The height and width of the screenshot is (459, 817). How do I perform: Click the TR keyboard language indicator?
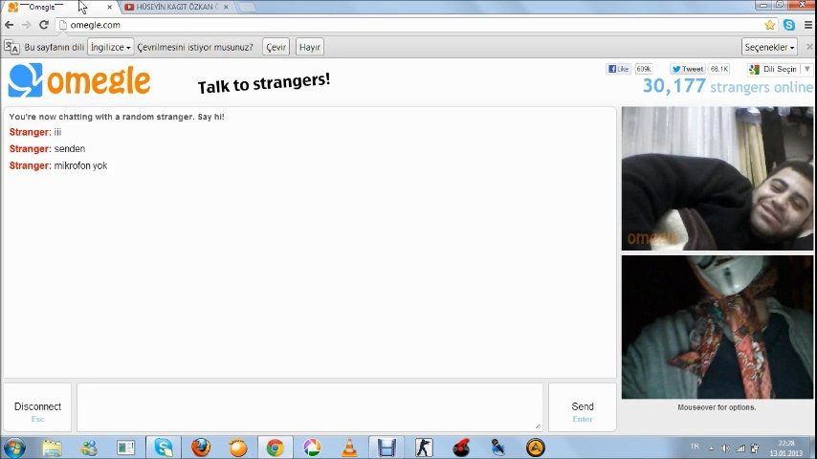695,447
